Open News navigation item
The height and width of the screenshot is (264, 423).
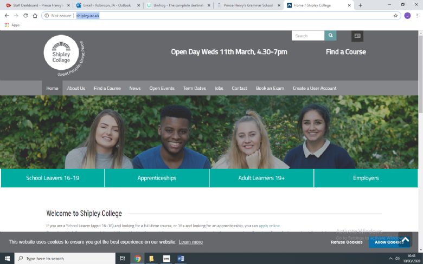135,88
